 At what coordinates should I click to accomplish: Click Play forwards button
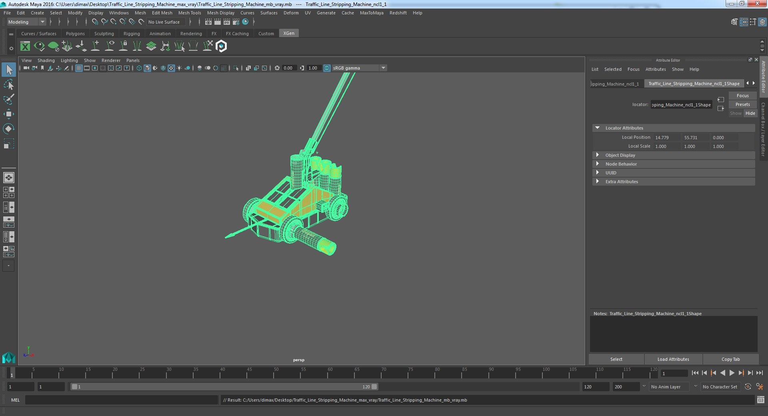point(732,373)
